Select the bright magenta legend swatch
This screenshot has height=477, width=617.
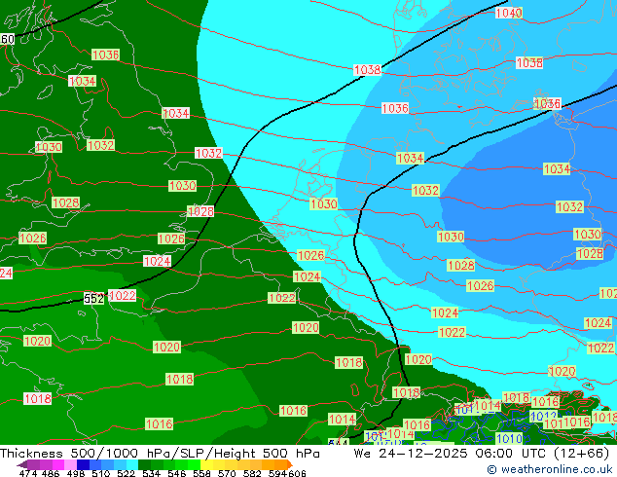point(58,464)
